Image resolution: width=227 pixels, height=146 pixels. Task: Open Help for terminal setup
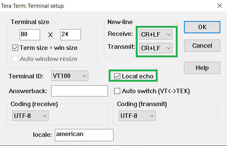(x=202, y=68)
